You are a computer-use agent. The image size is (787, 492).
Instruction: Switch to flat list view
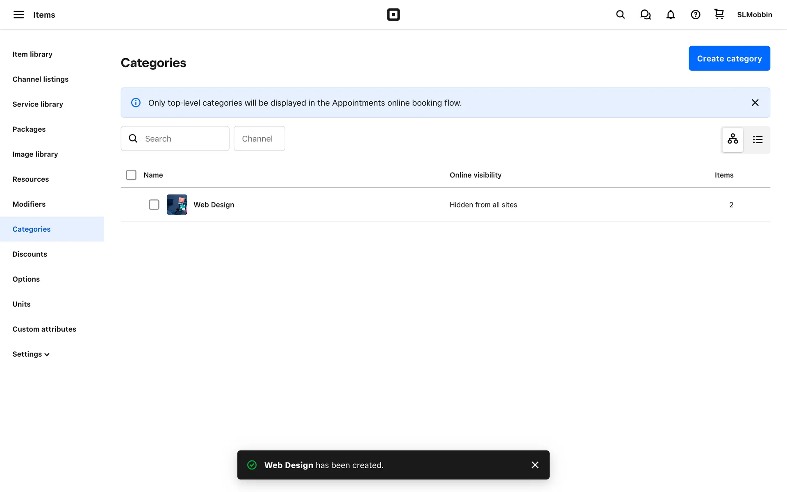coord(757,139)
